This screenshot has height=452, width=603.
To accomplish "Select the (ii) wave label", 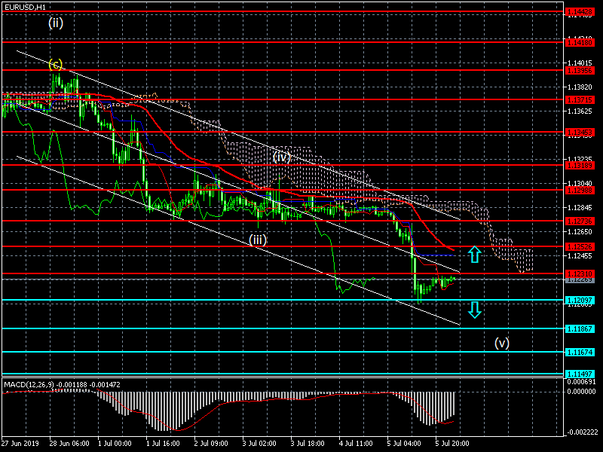I will (x=56, y=23).
